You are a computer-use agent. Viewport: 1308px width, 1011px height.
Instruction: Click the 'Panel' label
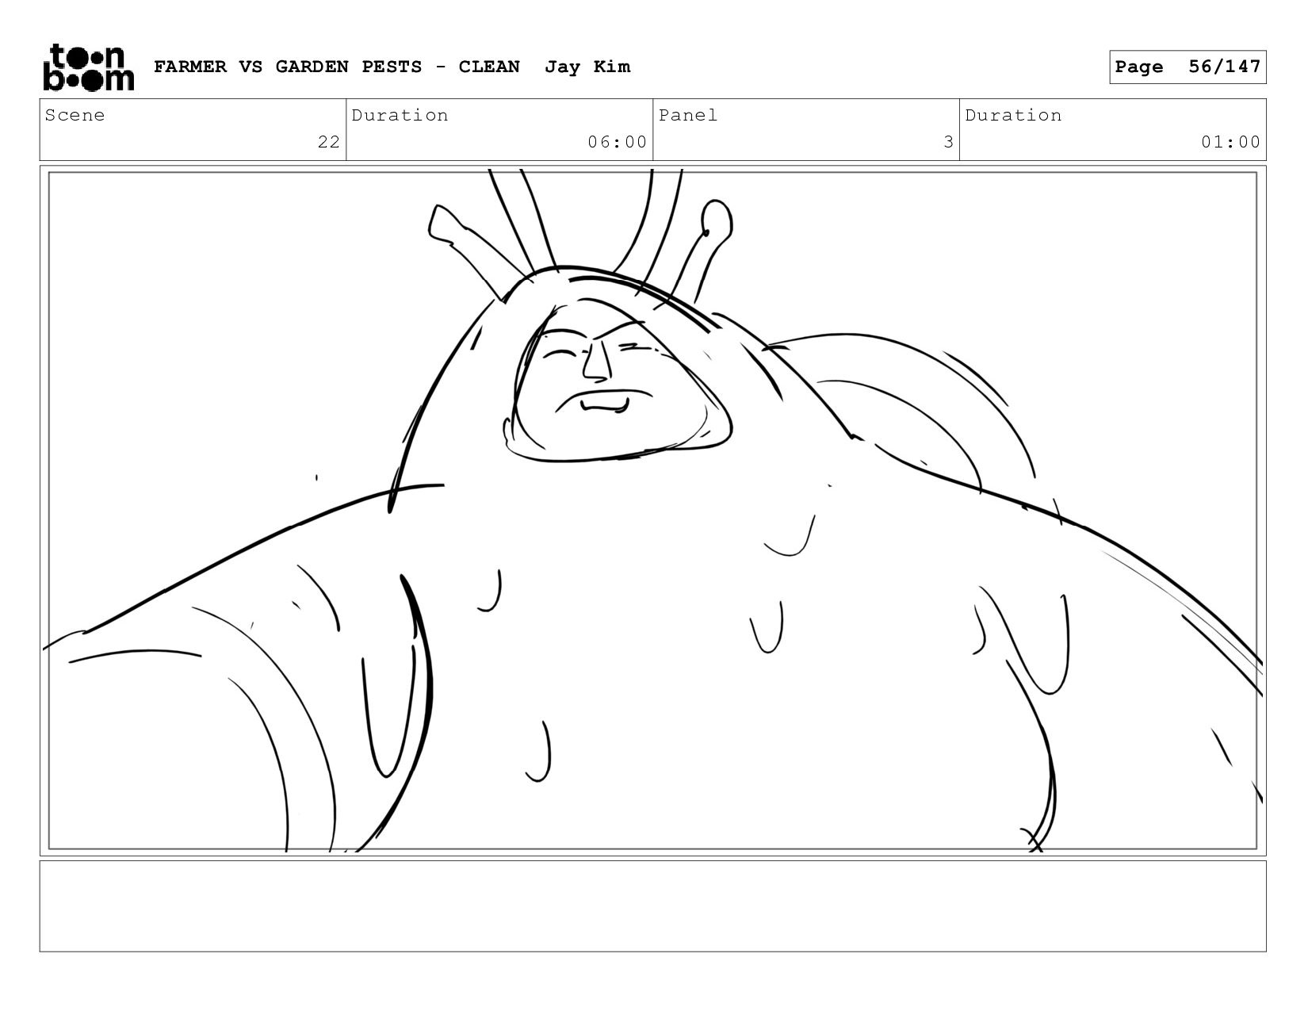688,116
